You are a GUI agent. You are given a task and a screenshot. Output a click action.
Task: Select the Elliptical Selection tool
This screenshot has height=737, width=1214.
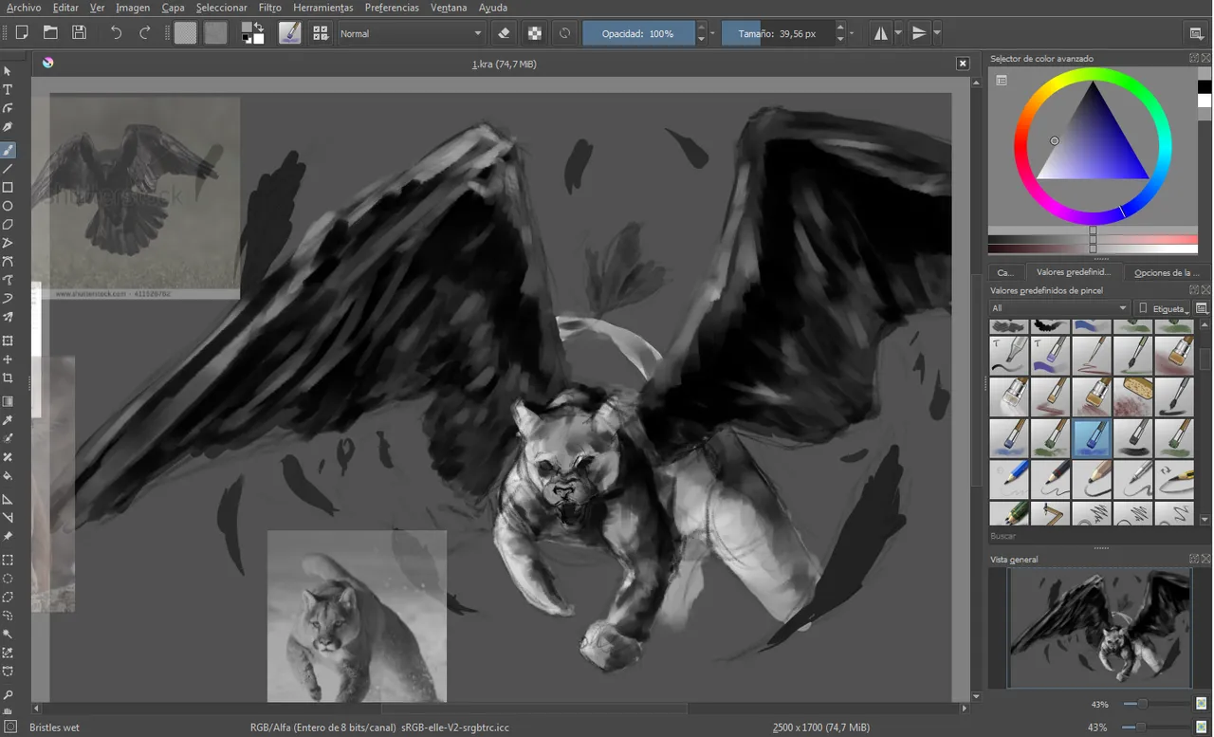[x=8, y=579]
